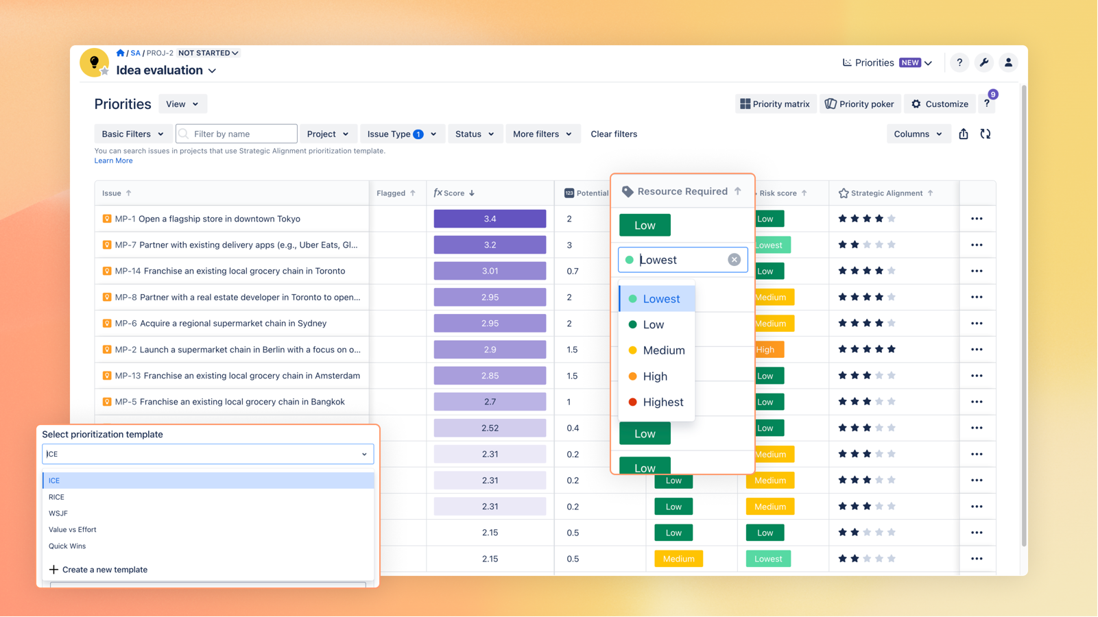Open the Customize settings

(x=939, y=104)
